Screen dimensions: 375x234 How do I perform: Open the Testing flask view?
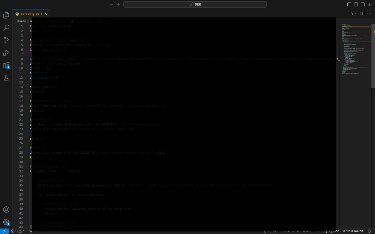[x=6, y=78]
